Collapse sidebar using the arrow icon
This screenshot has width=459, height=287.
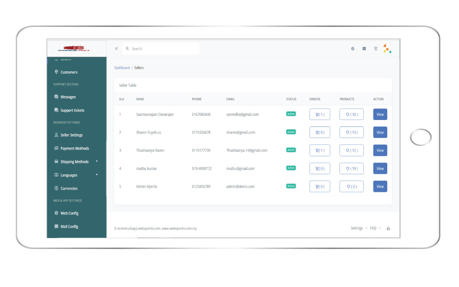117,49
